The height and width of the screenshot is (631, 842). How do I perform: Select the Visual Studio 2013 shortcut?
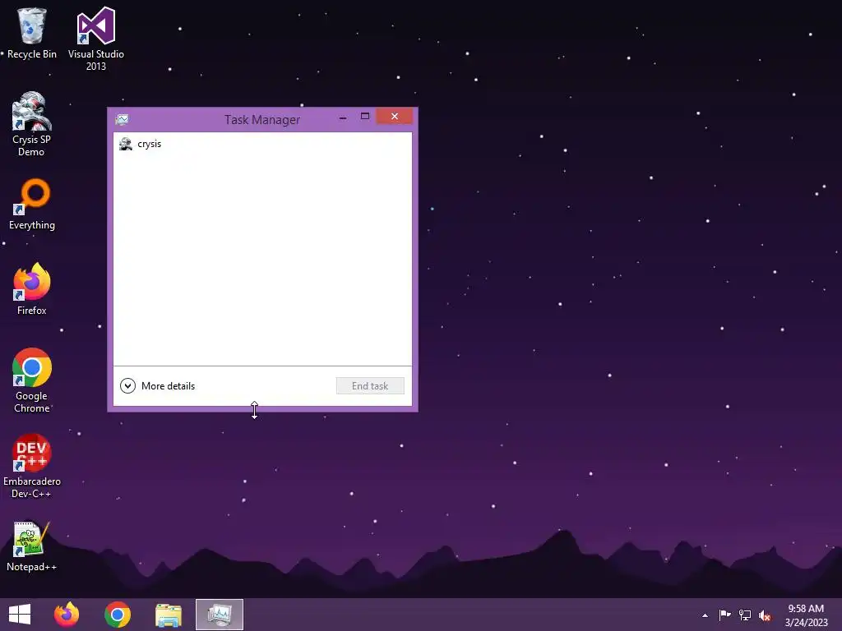coord(96,39)
